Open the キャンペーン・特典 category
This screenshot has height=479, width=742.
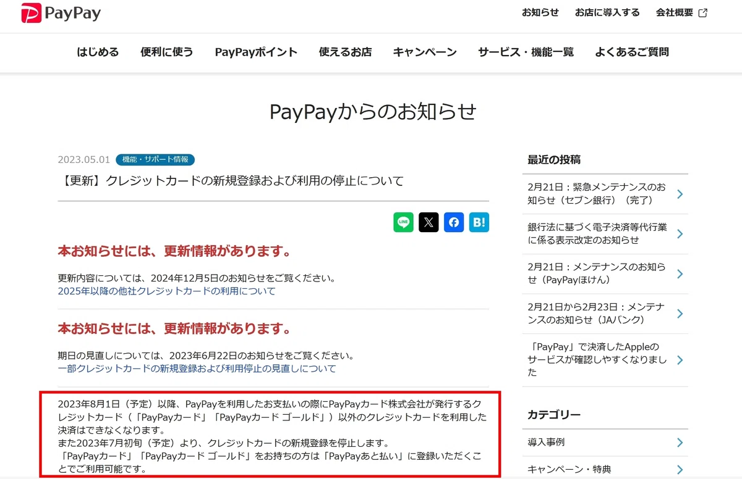tap(569, 469)
